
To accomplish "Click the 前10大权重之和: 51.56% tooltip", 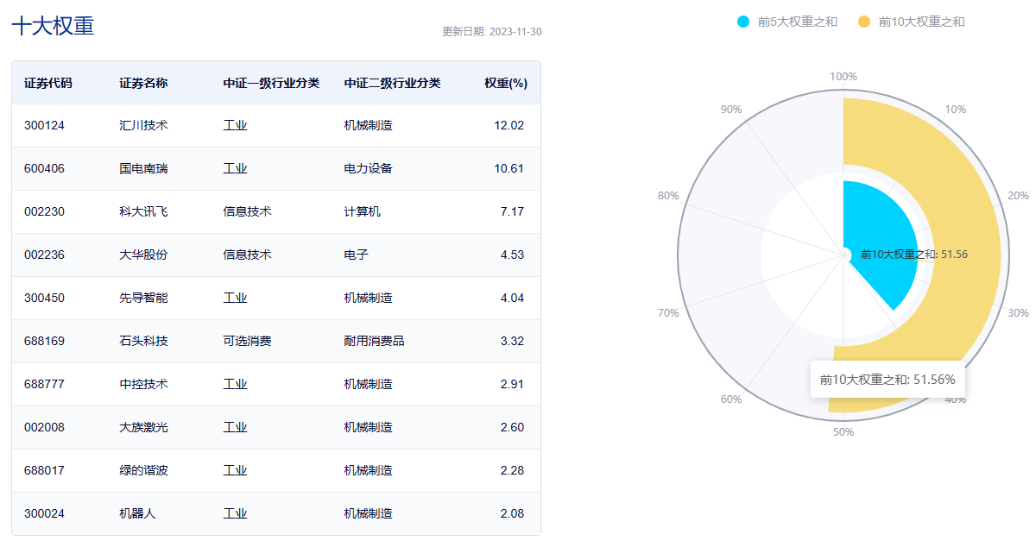I will click(888, 380).
